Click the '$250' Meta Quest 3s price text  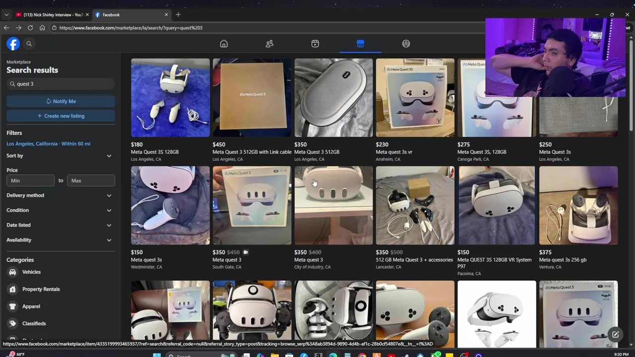545,144
